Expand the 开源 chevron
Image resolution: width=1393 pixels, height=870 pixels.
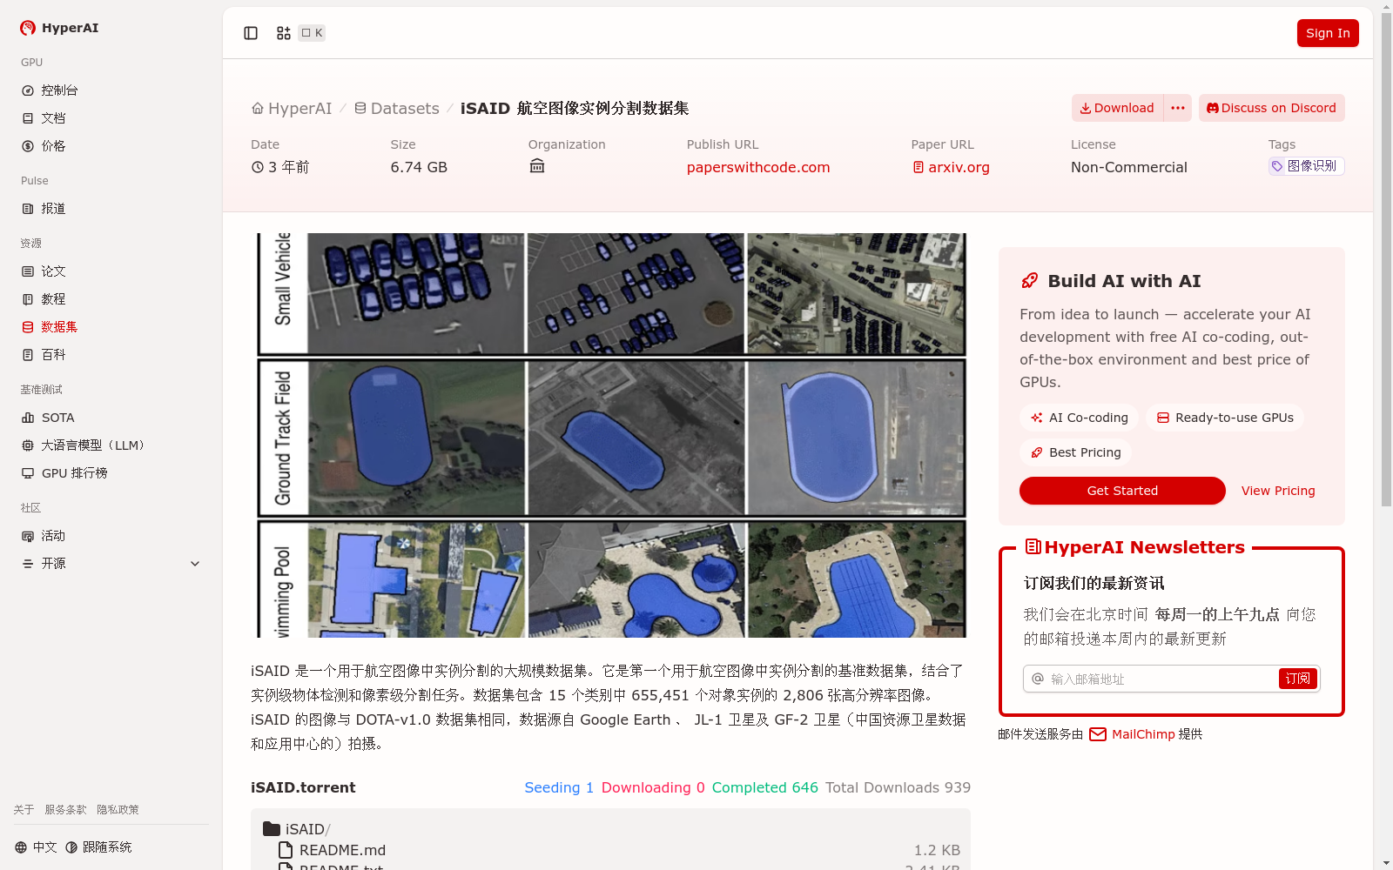(x=195, y=564)
